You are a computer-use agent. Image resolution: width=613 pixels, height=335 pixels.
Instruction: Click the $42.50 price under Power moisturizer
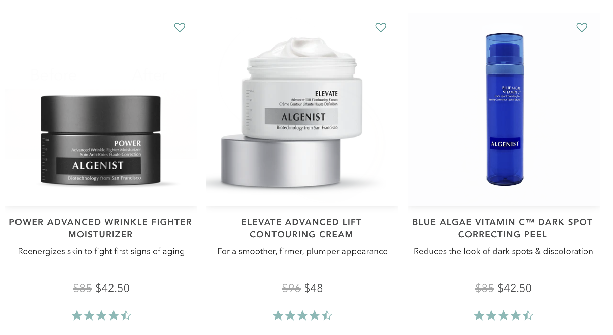click(112, 288)
